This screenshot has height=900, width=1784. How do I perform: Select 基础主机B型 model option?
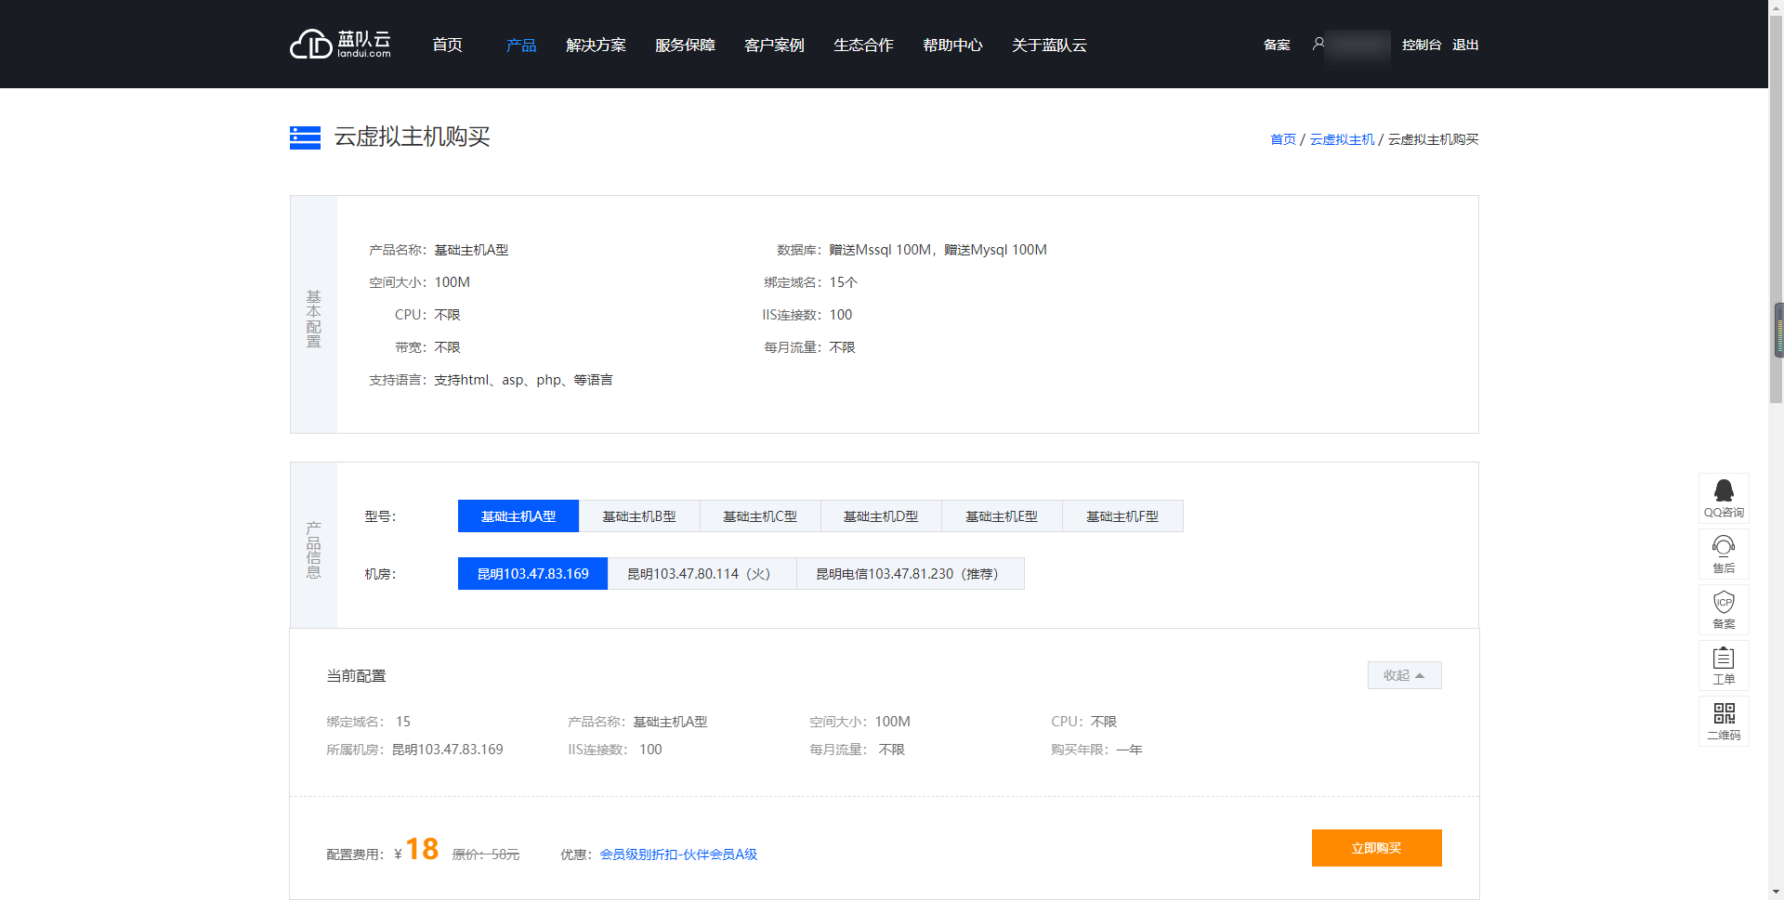638,515
